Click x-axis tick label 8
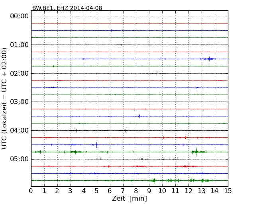Viewport: 259px width, 207px height. pos(136,191)
